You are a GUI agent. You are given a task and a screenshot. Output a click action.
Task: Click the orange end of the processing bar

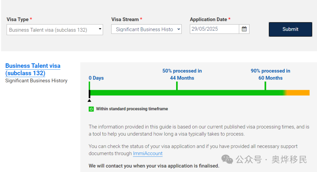pos(299,93)
